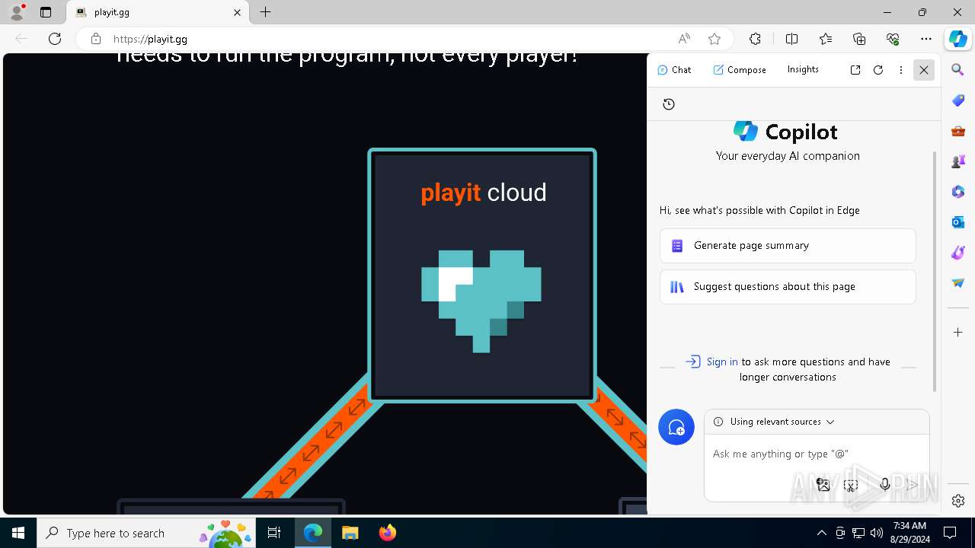Open Copilot chat history icon
The height and width of the screenshot is (548, 975).
click(x=669, y=104)
